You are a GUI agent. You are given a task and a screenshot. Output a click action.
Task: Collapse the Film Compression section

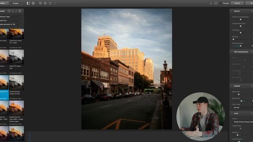tap(232, 52)
